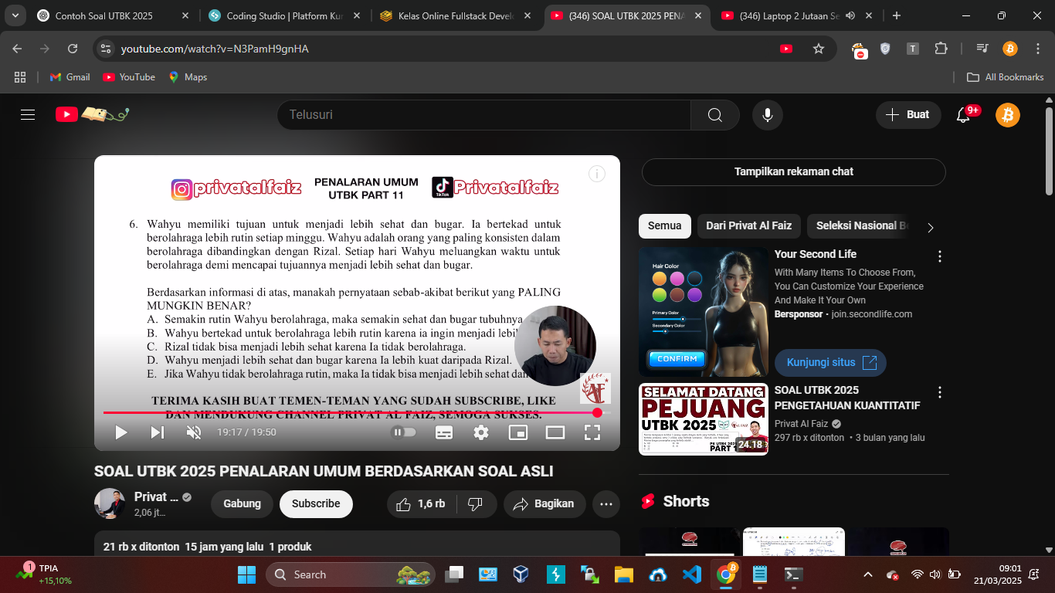The image size is (1055, 593).
Task: Switch to miniplayer mode
Action: click(518, 432)
